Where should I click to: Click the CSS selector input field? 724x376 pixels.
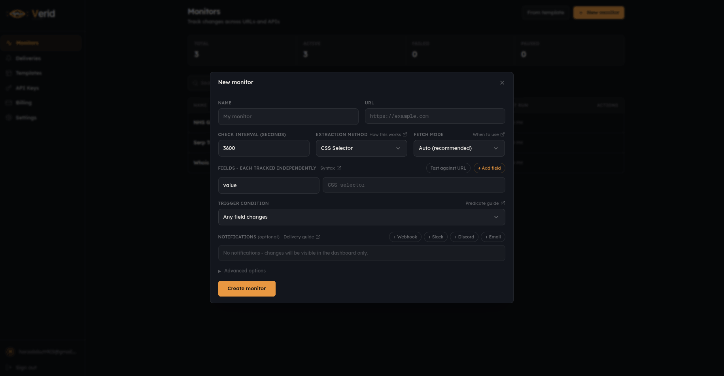[x=414, y=185]
